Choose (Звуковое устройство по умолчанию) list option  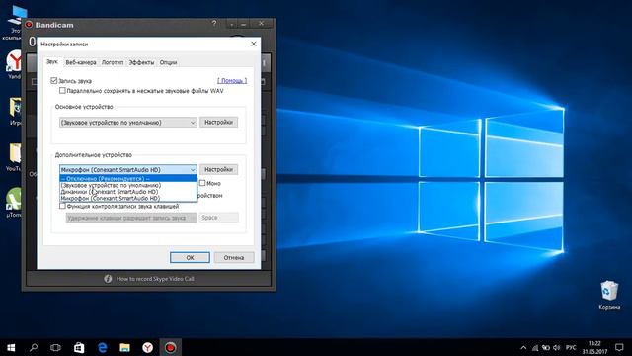[x=128, y=185]
